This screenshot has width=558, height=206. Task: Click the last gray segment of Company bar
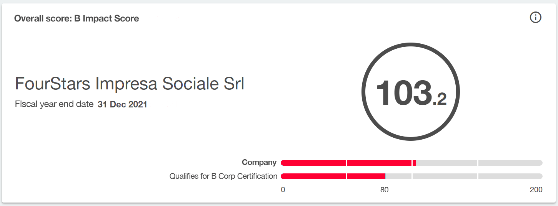click(x=510, y=163)
